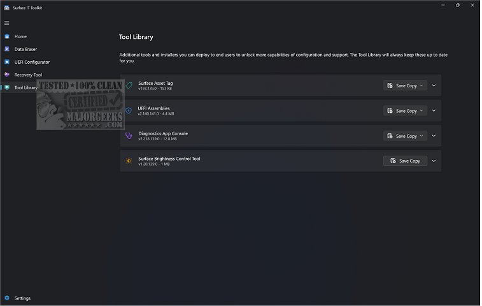The width and height of the screenshot is (482, 306).
Task: Click the Surface Brightness Control sun icon
Action: [x=129, y=161]
